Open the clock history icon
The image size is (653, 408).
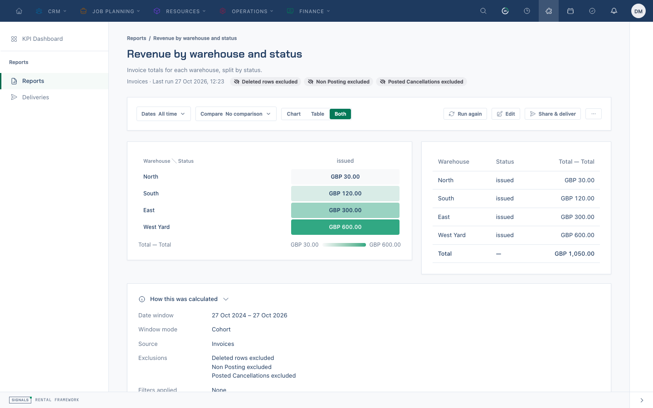coord(527,11)
